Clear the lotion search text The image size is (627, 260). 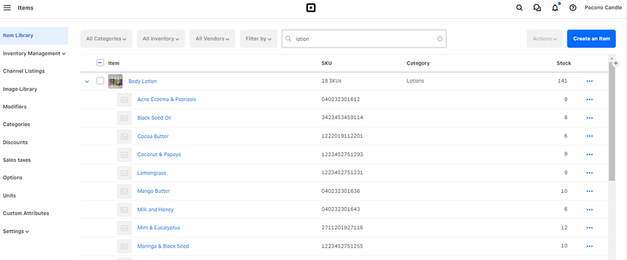[440, 39]
